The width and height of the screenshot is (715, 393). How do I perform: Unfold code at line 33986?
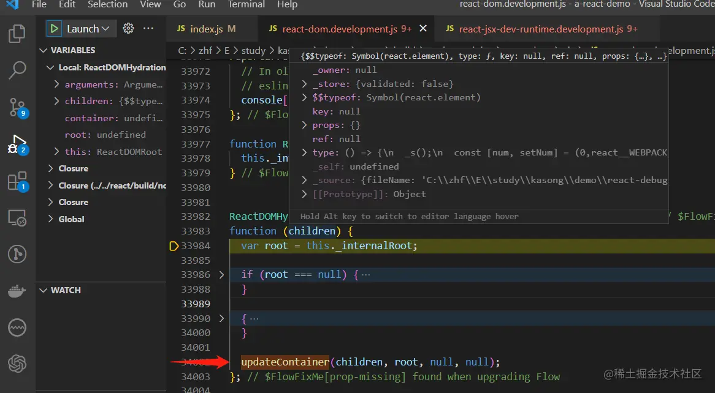click(x=221, y=275)
